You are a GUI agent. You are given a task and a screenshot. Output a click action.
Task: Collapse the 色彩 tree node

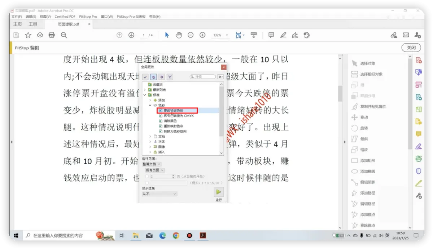pyautogui.click(x=150, y=105)
